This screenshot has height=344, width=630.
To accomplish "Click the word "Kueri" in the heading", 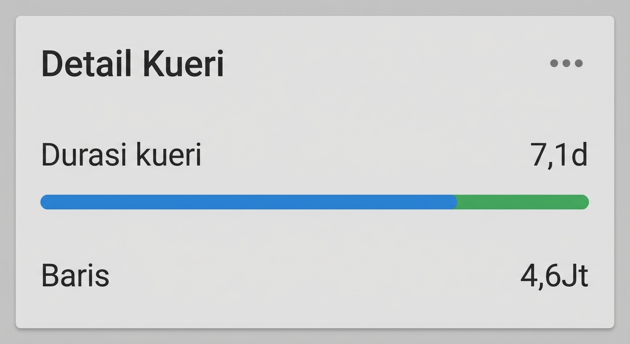I will click(x=183, y=64).
